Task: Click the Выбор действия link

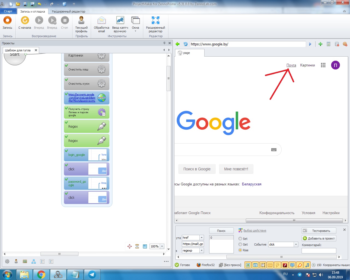Action: pyautogui.click(x=255, y=231)
